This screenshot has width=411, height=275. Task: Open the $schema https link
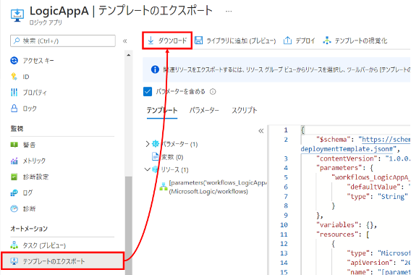pos(386,140)
